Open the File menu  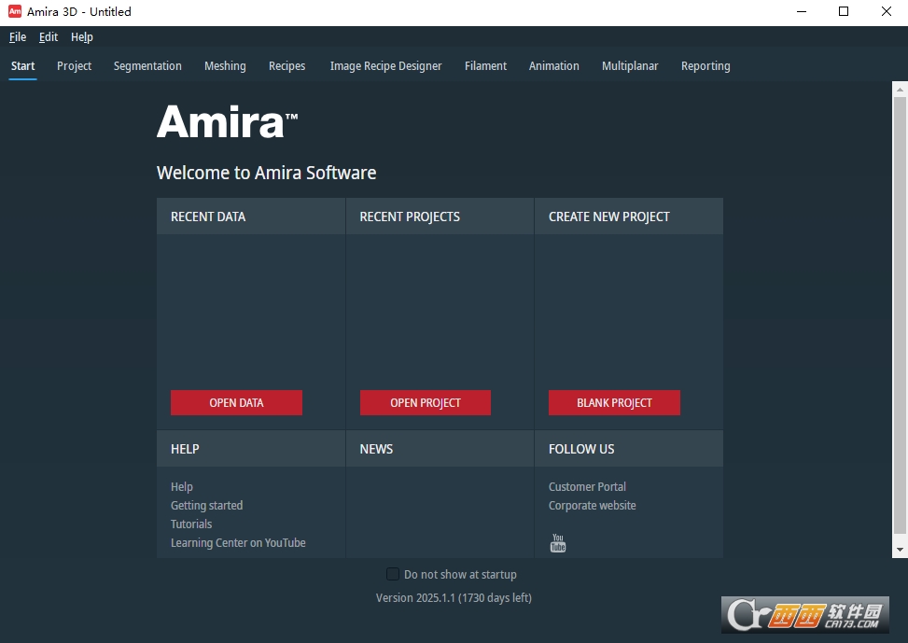pyautogui.click(x=18, y=37)
